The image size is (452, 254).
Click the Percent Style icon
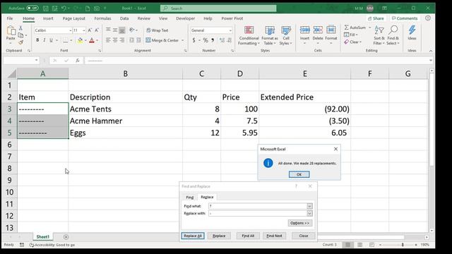click(x=206, y=40)
